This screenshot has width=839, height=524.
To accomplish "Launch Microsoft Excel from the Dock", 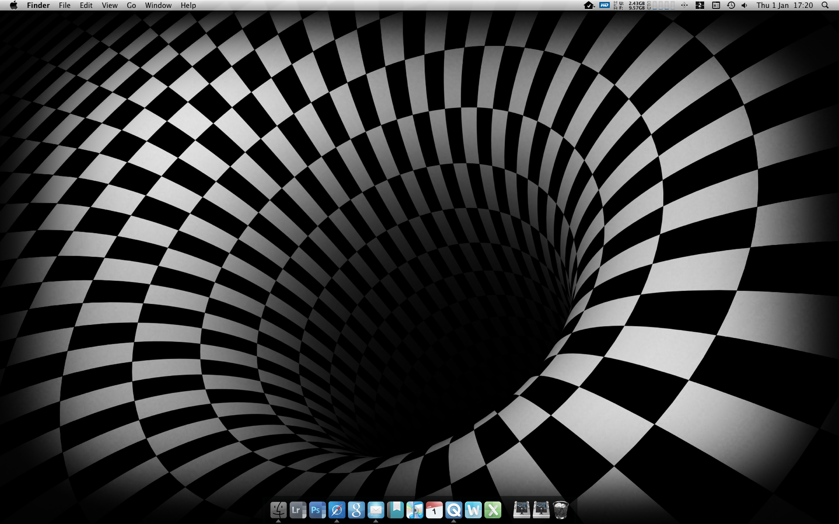I will tap(492, 510).
